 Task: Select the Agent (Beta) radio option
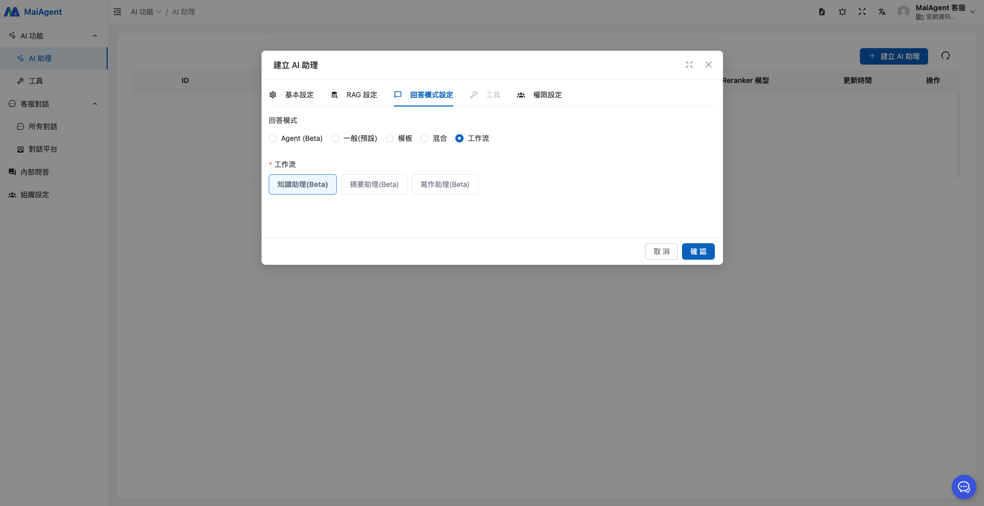(273, 138)
